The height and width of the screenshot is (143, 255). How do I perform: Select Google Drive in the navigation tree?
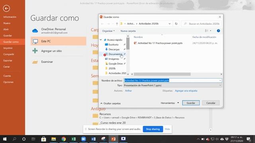point(116,64)
